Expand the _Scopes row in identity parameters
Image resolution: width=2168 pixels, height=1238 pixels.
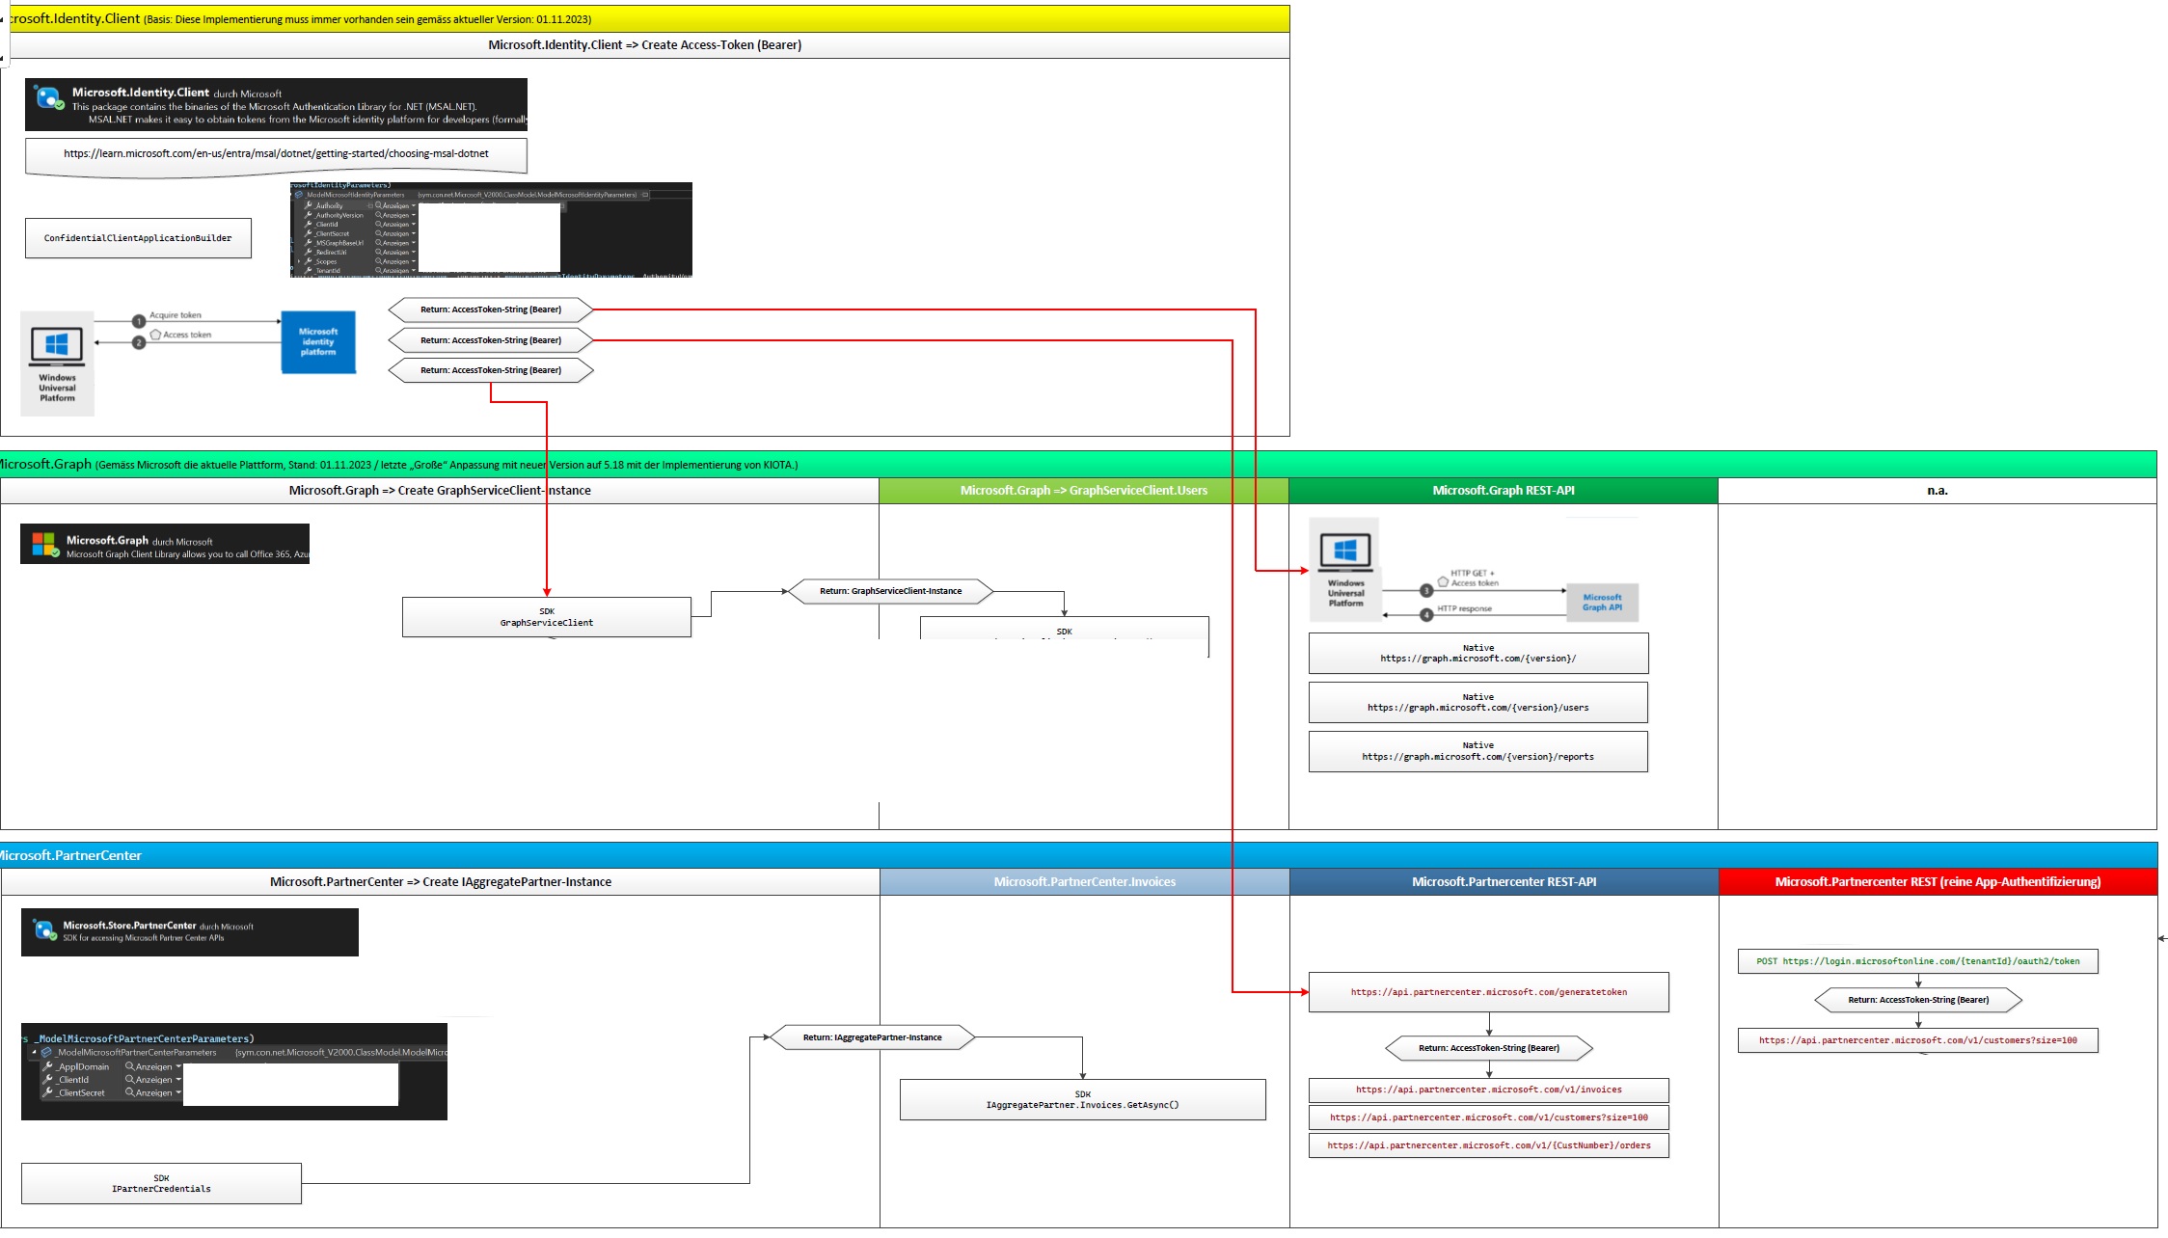(x=299, y=261)
